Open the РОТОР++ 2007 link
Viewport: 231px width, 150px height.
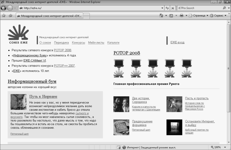point(64,66)
